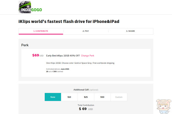The width and height of the screenshot is (172, 114).
Task: Pick the $50 additional gift option
Action: click(102, 97)
